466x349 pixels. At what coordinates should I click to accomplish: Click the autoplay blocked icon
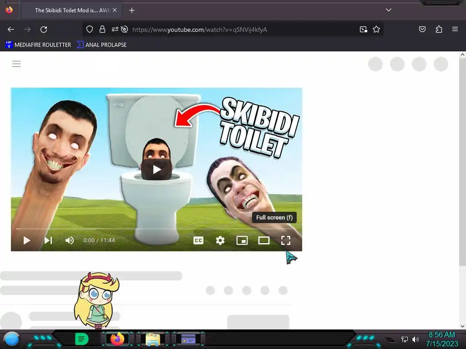[x=125, y=29]
